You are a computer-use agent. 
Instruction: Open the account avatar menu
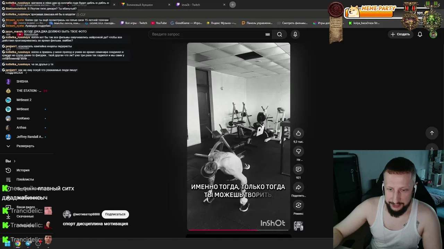433,34
